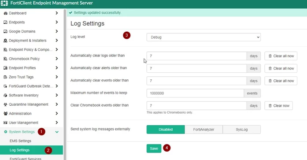Click the Quarantine Management biohazard icon

coord(5,104)
